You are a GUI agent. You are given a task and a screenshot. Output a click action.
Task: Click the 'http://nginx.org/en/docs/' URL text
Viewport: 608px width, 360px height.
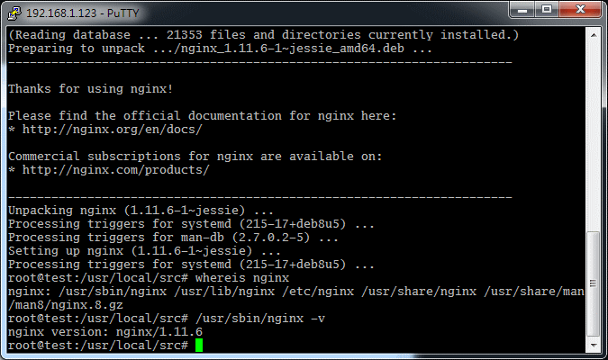coord(112,130)
